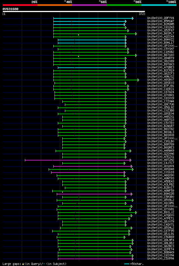Click the cyan ~100% identity legend segment
Viewport: 179px width, 266px height.
pyautogui.click(x=159, y=5)
